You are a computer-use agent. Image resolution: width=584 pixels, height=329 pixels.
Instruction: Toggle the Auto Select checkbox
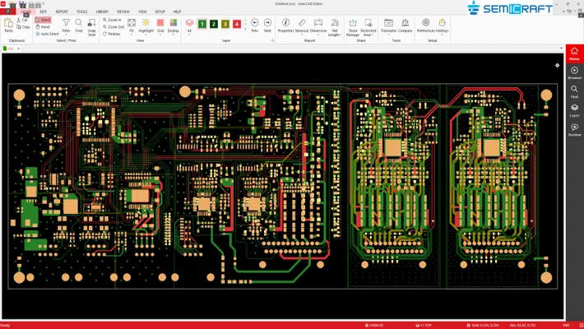click(38, 34)
